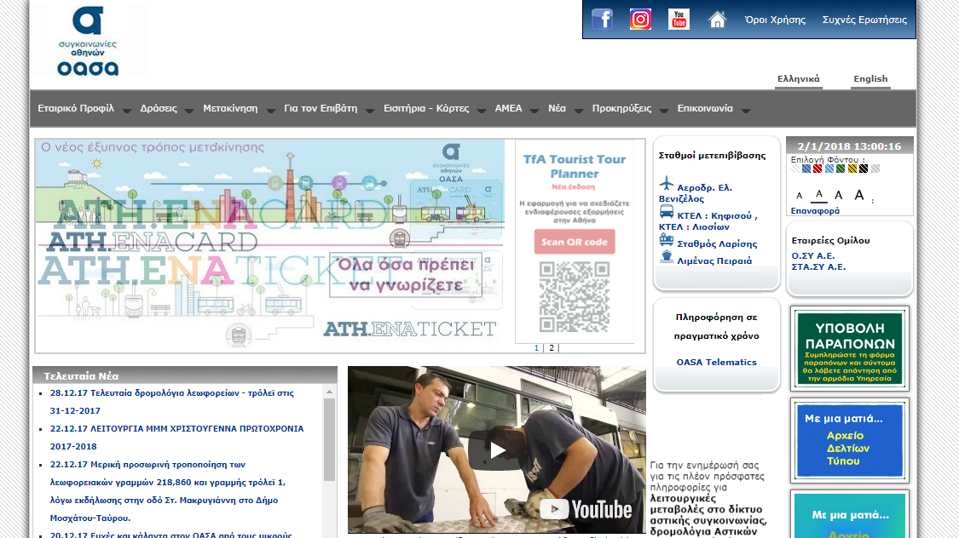This screenshot has width=959, height=538.
Task: Go to banner slide 2
Action: pos(551,348)
